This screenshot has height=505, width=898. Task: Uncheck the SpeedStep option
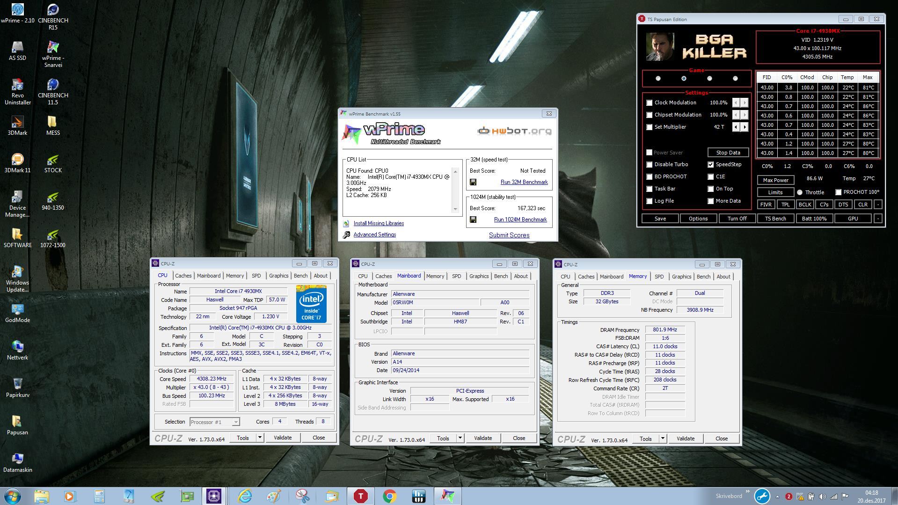coord(711,164)
